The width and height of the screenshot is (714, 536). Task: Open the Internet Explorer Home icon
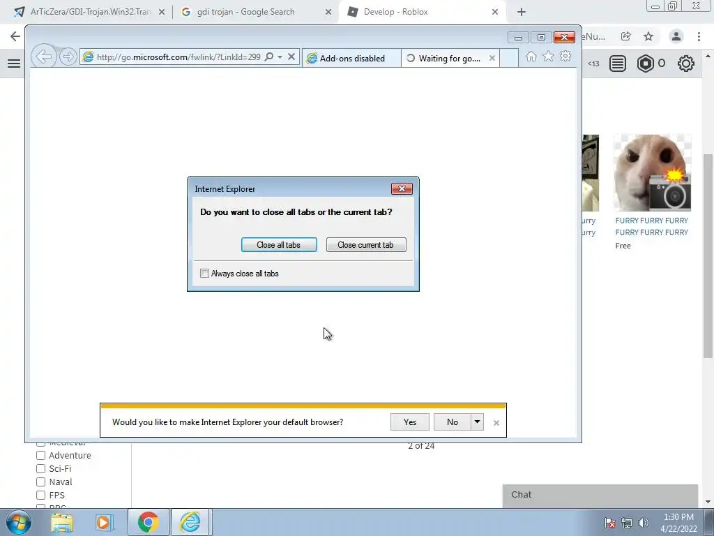pos(531,57)
